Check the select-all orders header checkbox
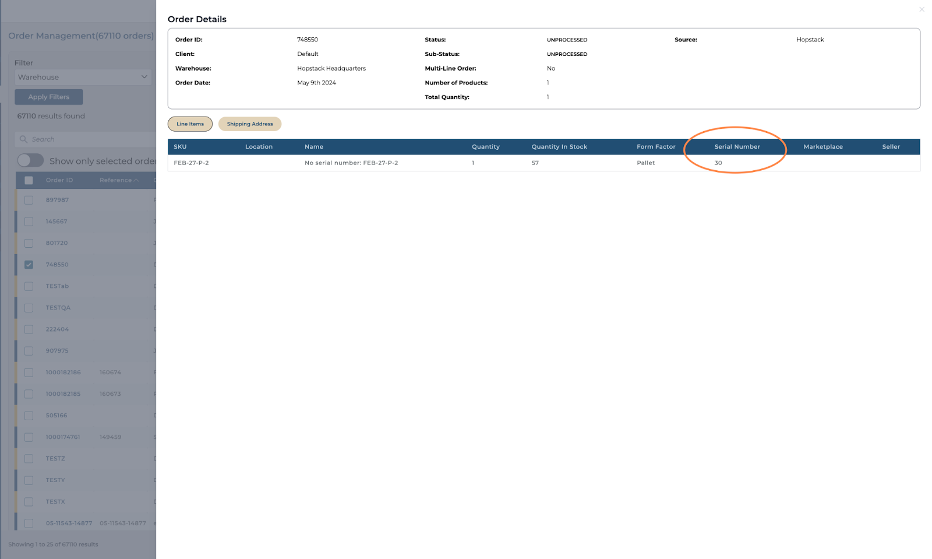The image size is (932, 559). [29, 180]
